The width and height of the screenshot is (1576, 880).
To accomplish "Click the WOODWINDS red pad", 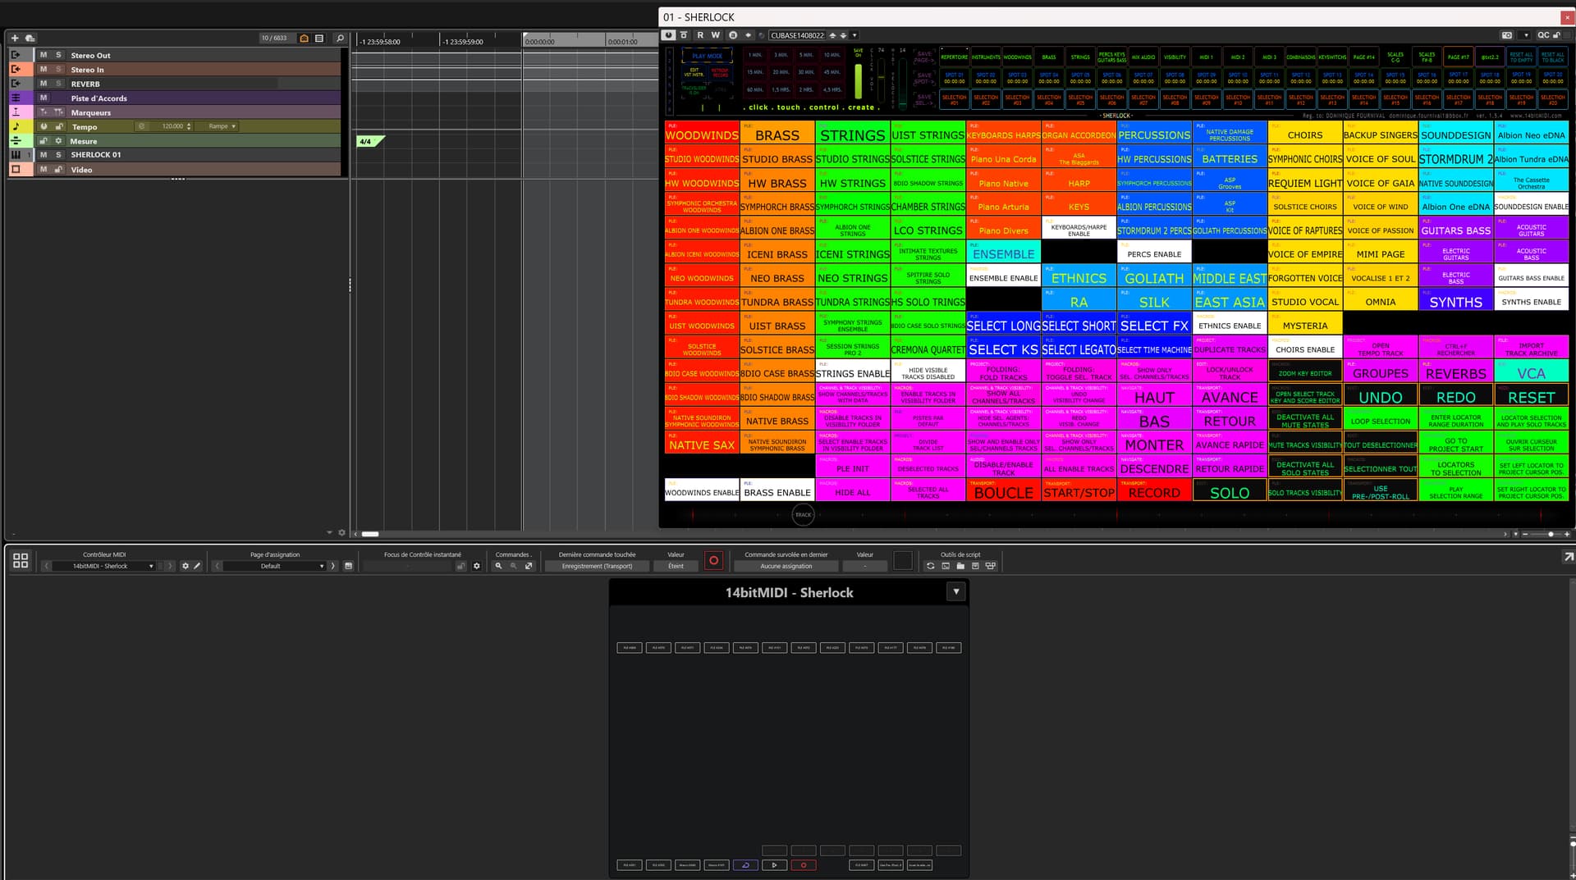I will tap(702, 133).
